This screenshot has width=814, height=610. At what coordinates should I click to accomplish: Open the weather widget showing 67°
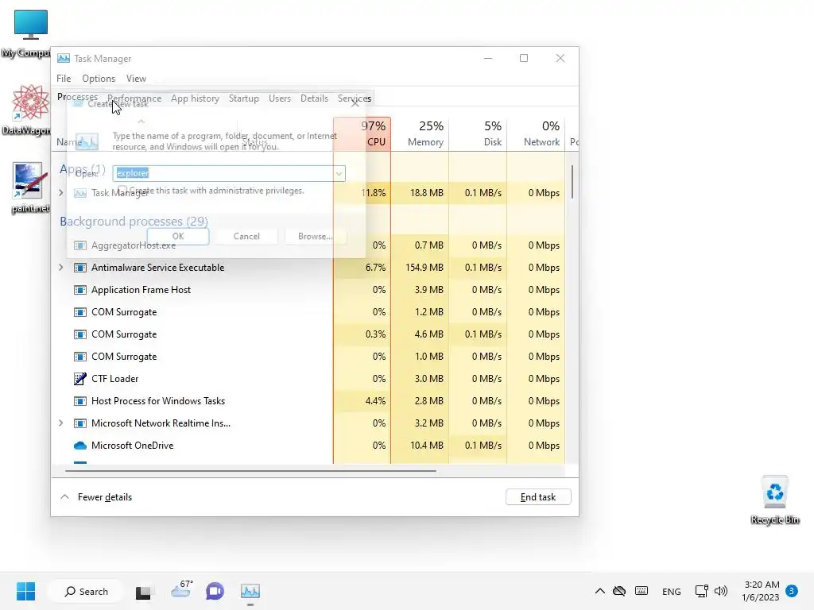click(x=182, y=589)
